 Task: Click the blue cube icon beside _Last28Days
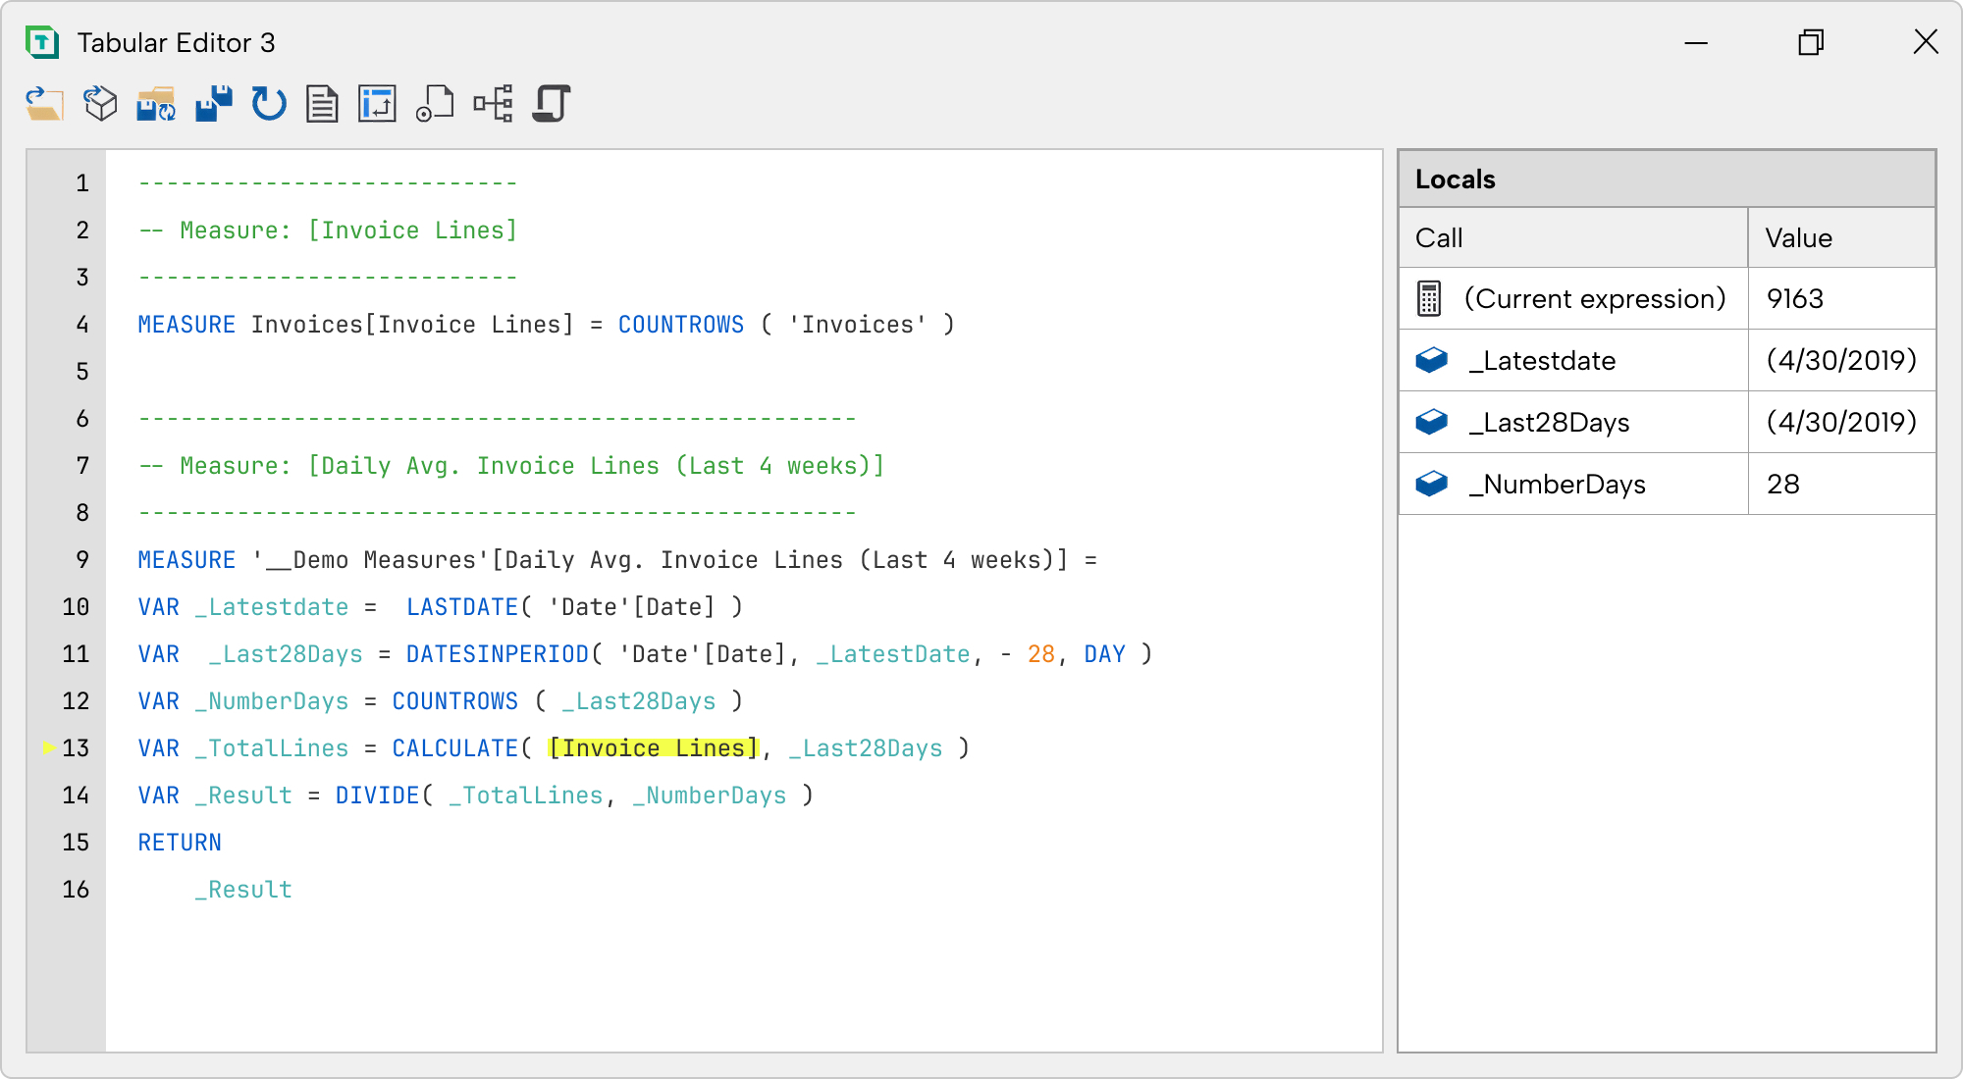tap(1432, 422)
